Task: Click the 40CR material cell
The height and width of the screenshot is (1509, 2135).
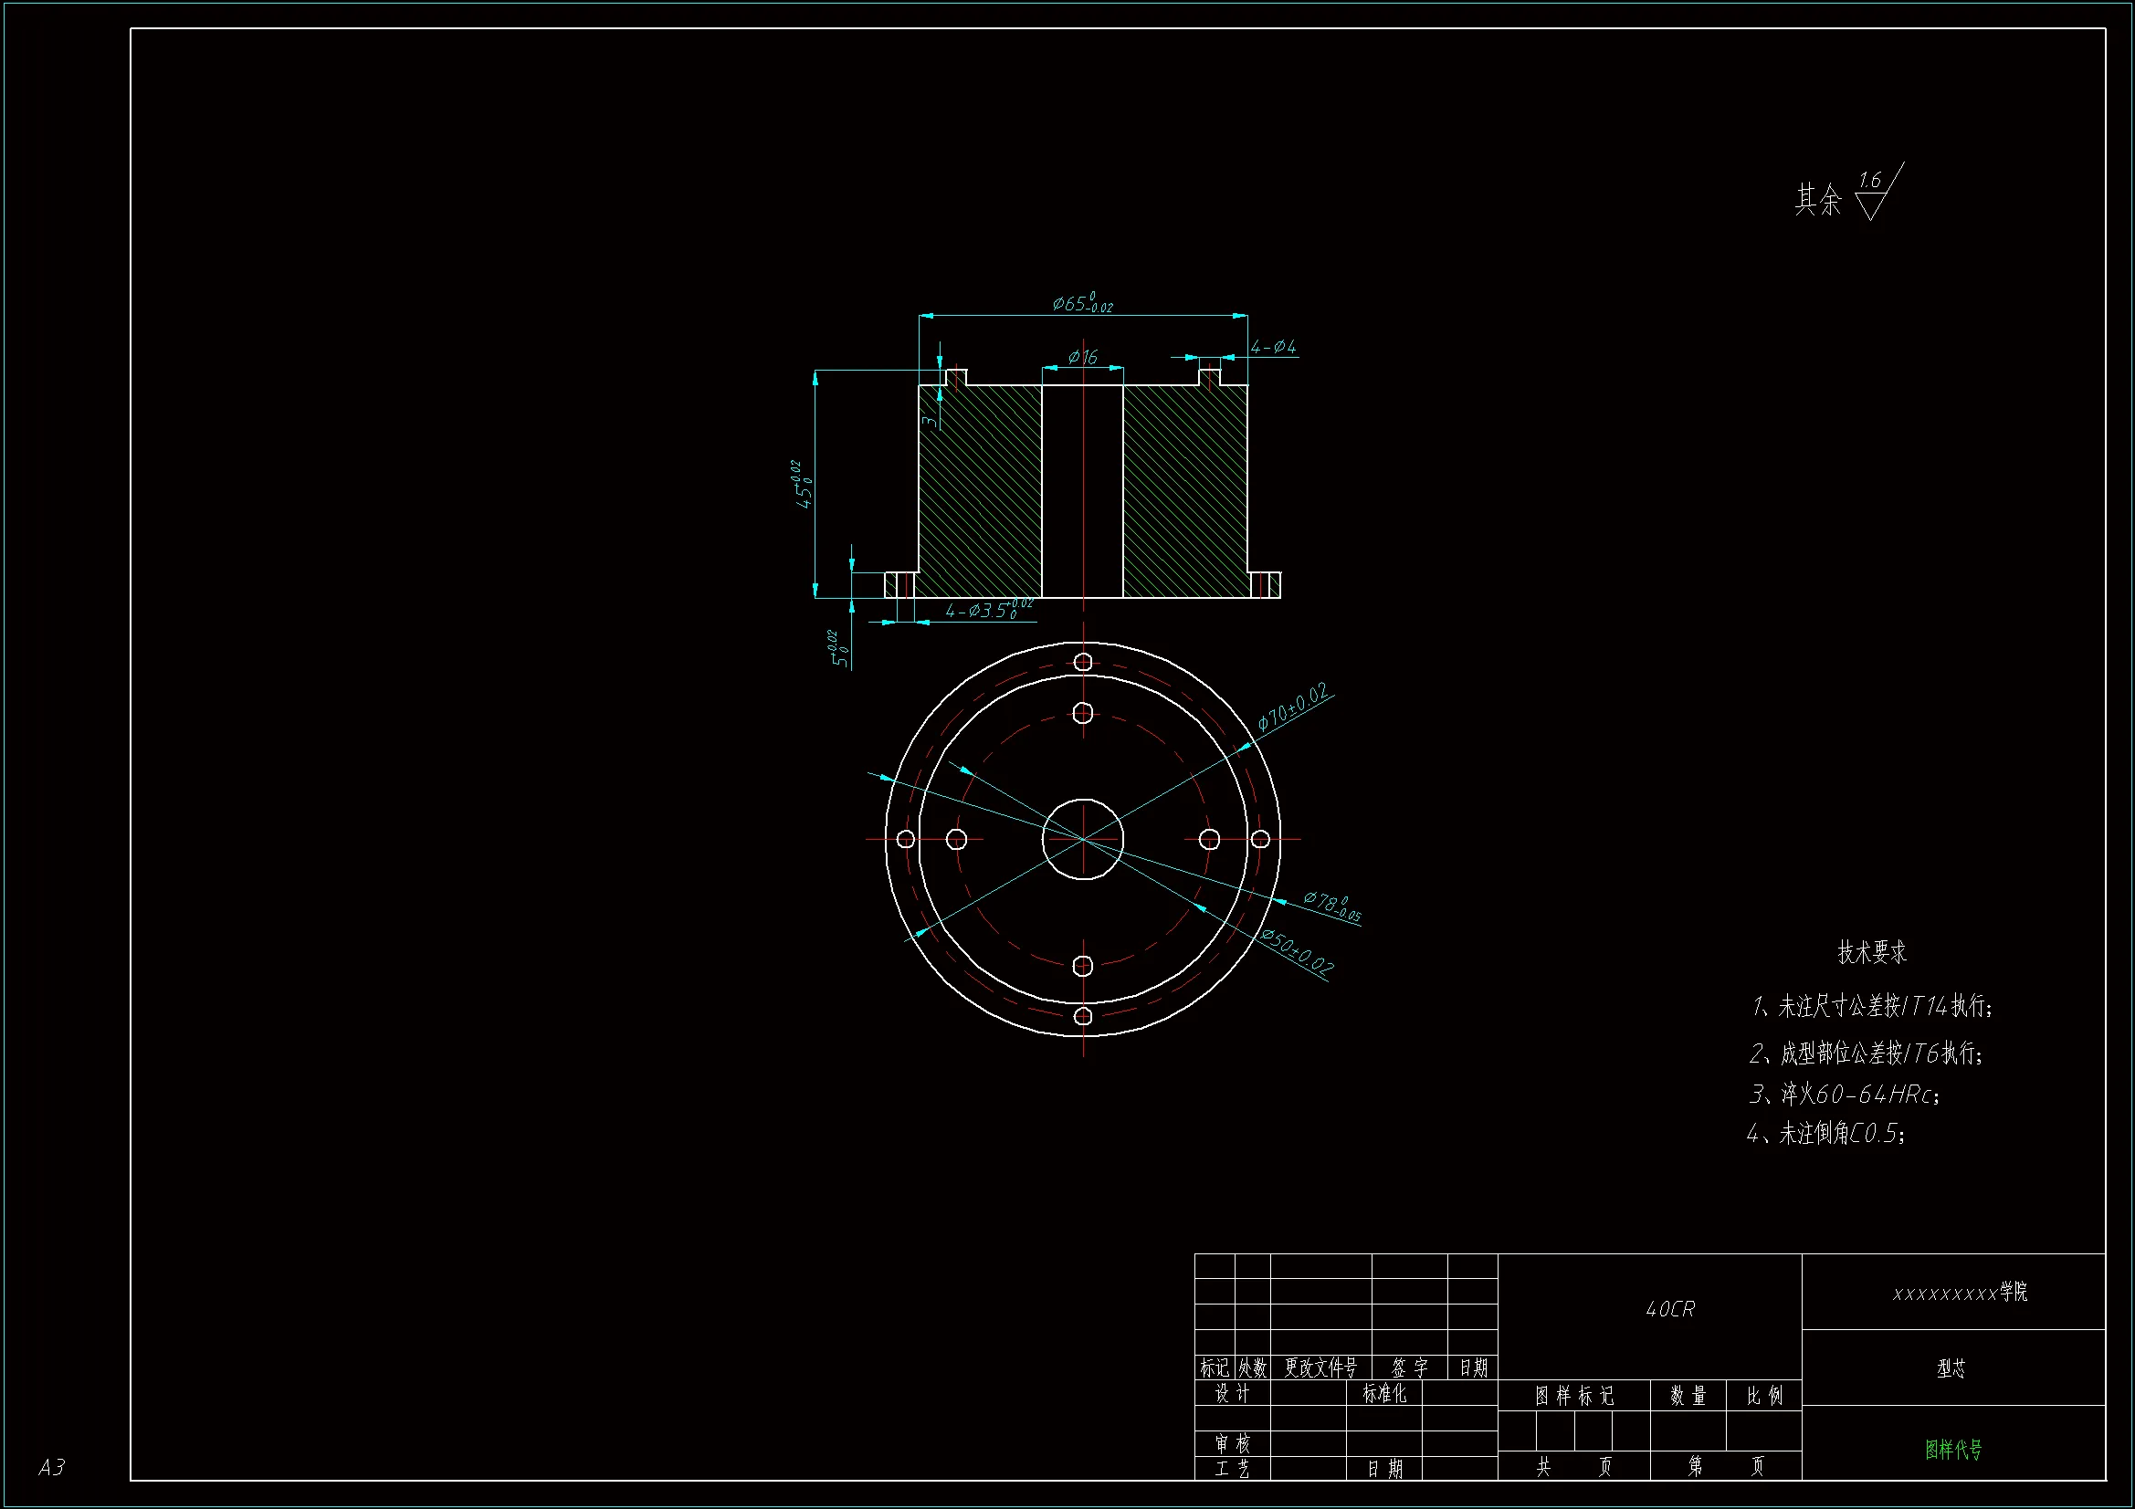Action: pyautogui.click(x=1670, y=1309)
